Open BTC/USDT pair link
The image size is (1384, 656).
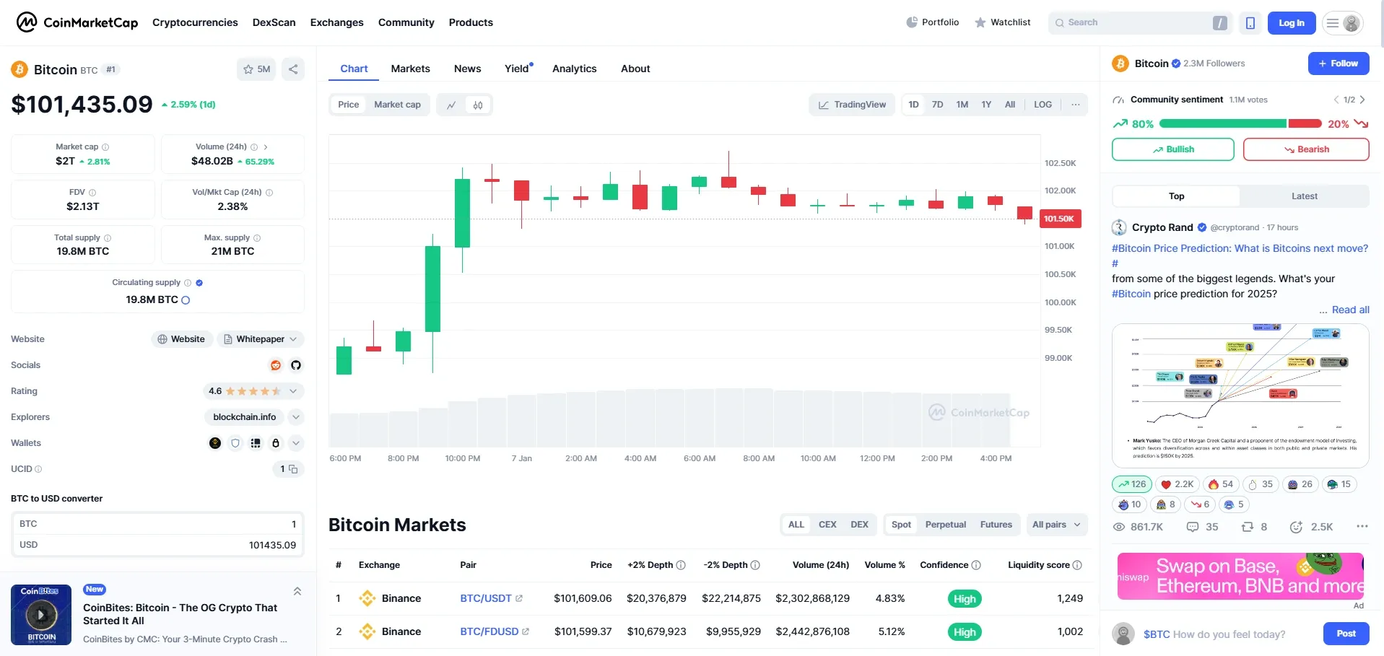pos(491,598)
